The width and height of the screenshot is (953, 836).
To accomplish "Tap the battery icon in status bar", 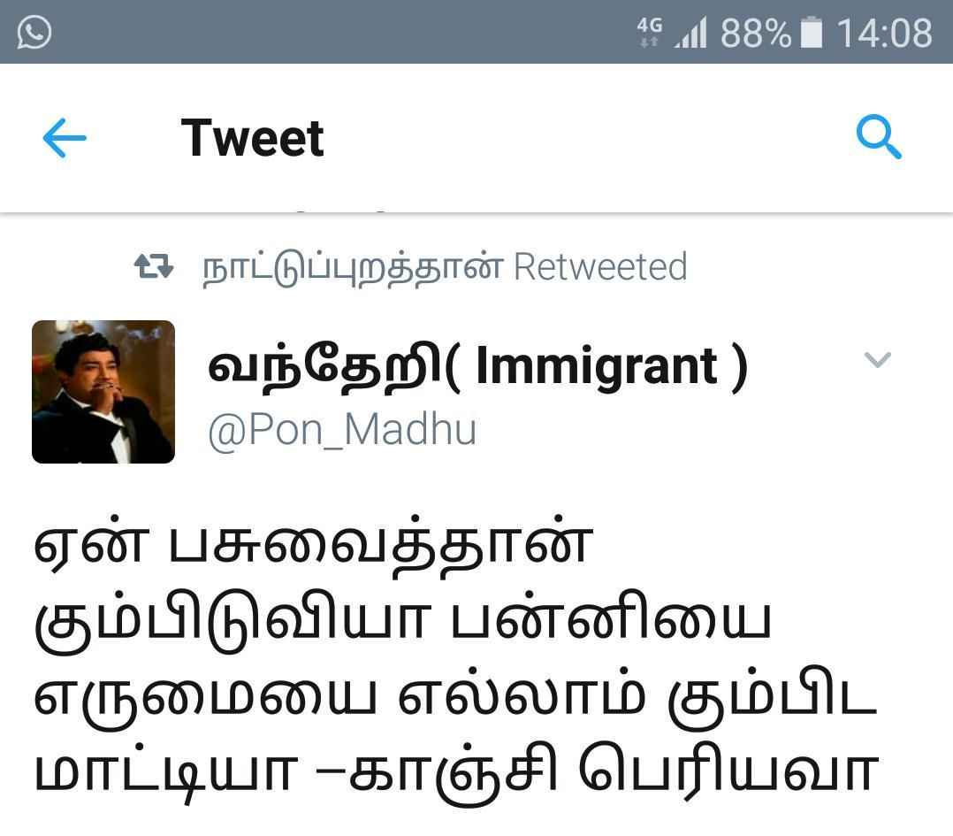I will [812, 32].
